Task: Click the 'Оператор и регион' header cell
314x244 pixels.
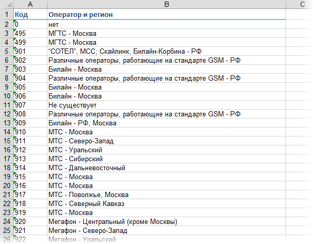Action: [166, 14]
